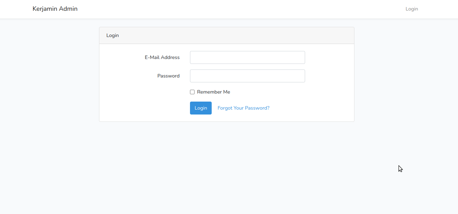This screenshot has width=458, height=214.
Task: Click the E-Mail Address label
Action: tap(162, 57)
